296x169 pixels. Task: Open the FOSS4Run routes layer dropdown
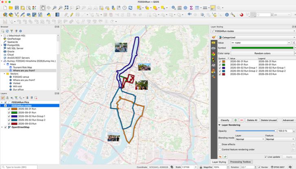(x=253, y=31)
